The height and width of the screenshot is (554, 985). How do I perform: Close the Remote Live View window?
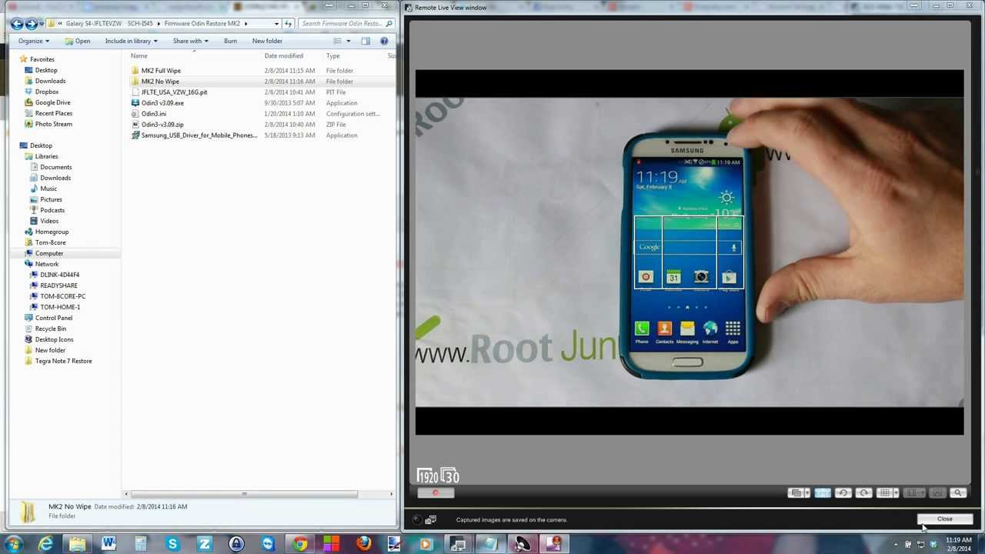click(x=944, y=519)
